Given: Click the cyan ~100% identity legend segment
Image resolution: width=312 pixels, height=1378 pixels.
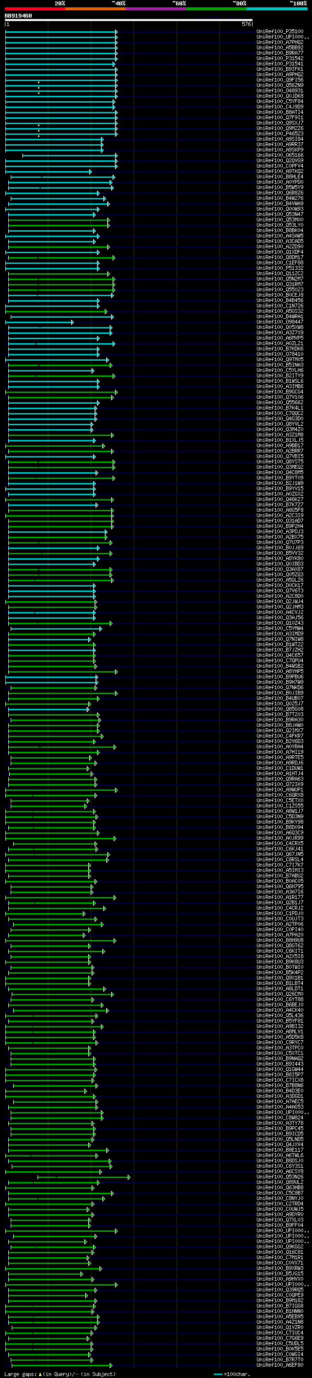Looking at the screenshot, I should click(x=277, y=9).
